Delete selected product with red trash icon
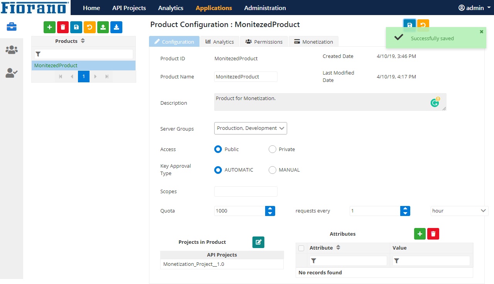Viewport: 494px width, 284px height. coord(63,27)
